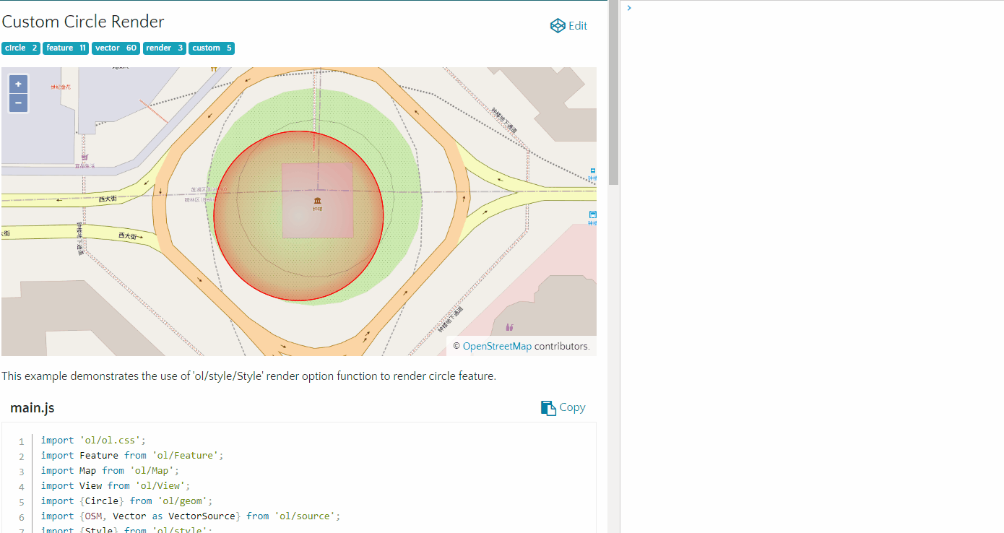
Task: Click the temple landmark icon at map center
Action: coord(317,200)
